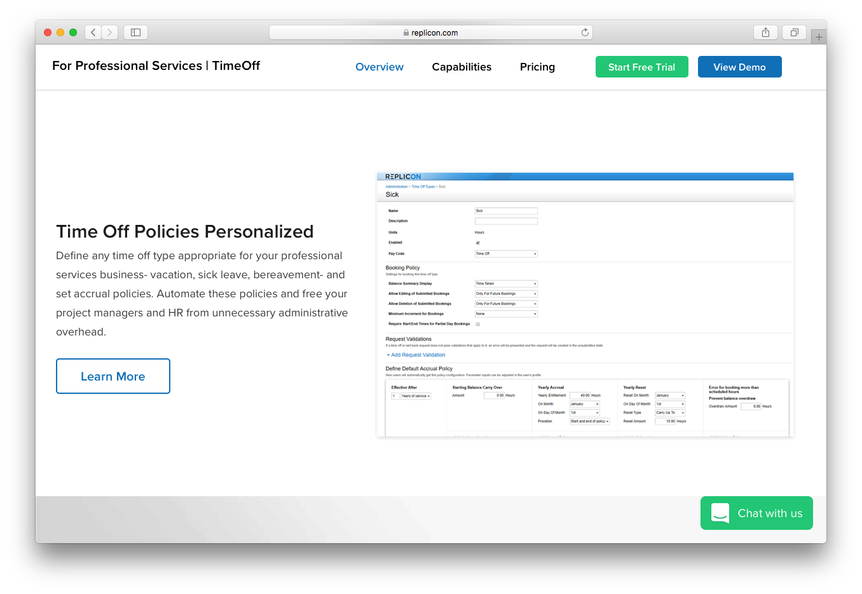Viewport: 862px width, 594px height.
Task: Click the replicon.com address bar
Action: click(x=431, y=32)
